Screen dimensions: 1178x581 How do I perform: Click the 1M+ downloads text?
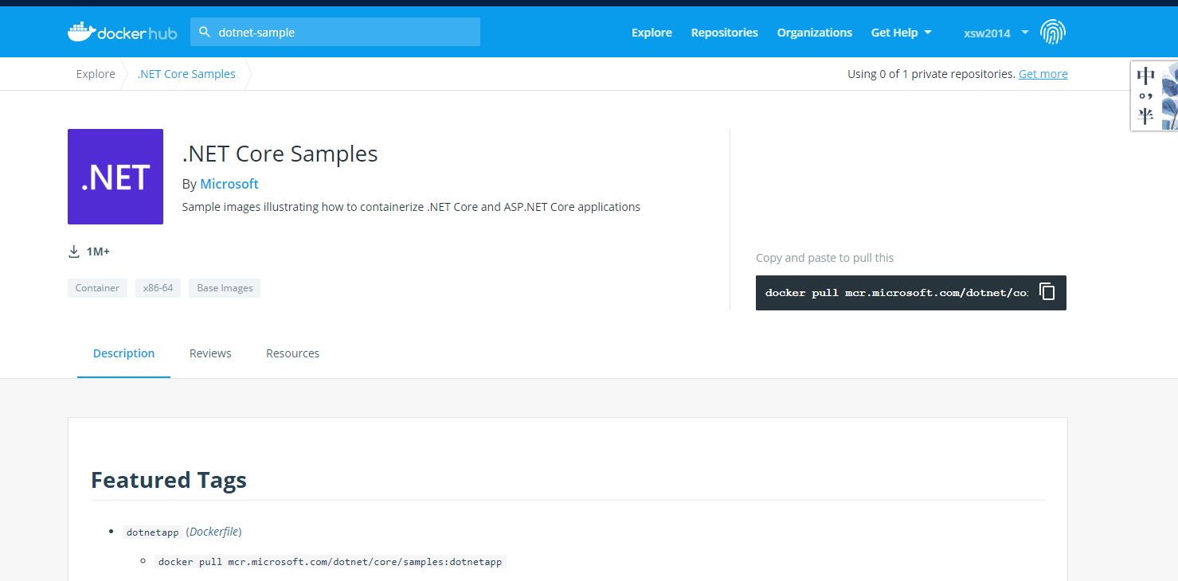[98, 252]
